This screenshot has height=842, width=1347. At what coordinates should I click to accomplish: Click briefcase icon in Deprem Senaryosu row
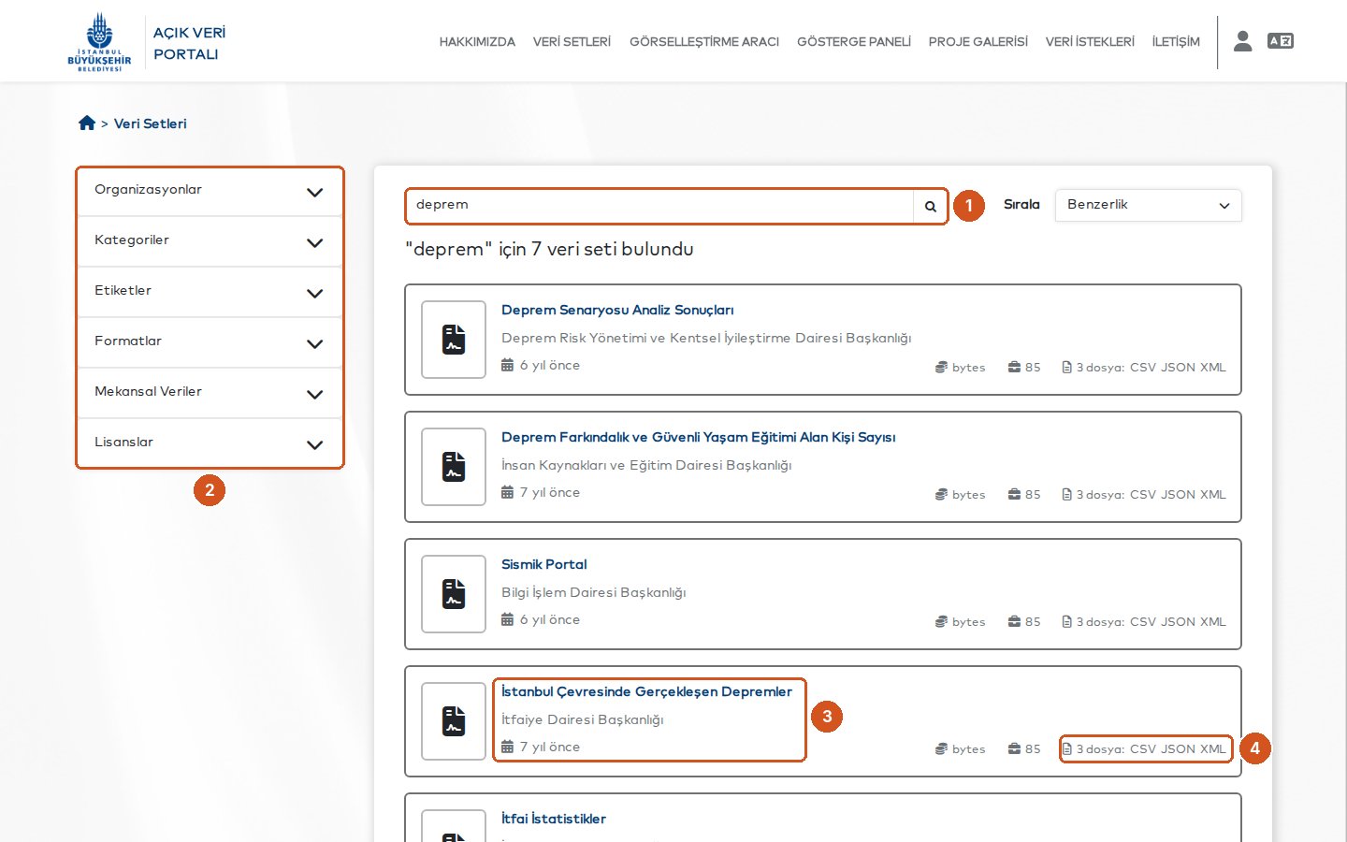pos(1014,367)
